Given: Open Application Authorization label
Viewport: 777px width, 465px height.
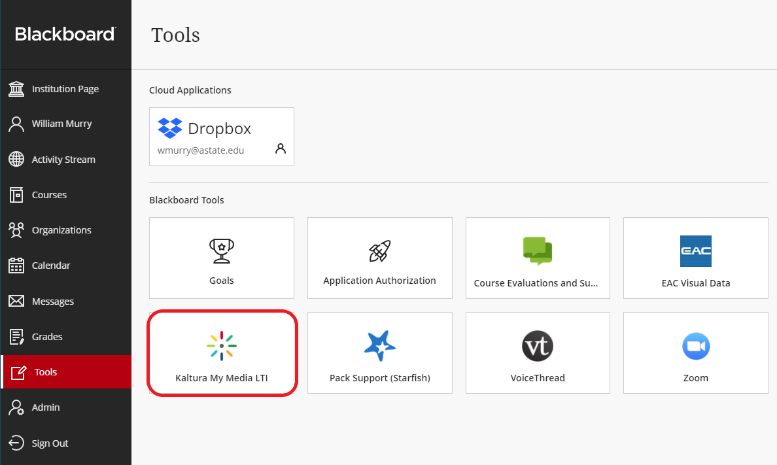Looking at the screenshot, I should click(x=379, y=281).
